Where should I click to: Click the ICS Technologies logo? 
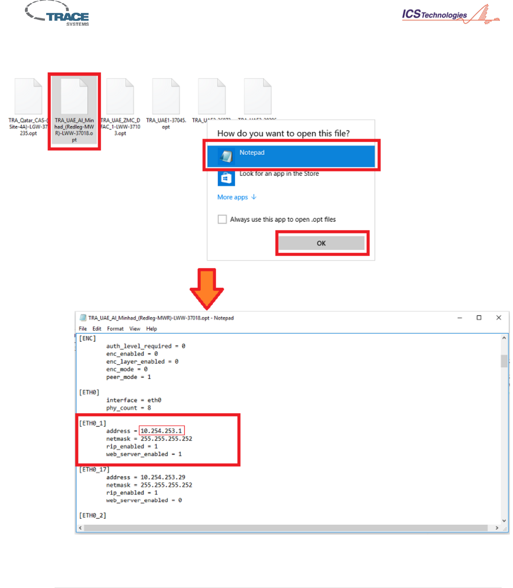[x=451, y=14]
